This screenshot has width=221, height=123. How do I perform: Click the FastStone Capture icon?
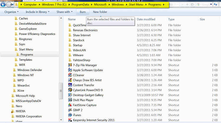[x=70, y=105]
